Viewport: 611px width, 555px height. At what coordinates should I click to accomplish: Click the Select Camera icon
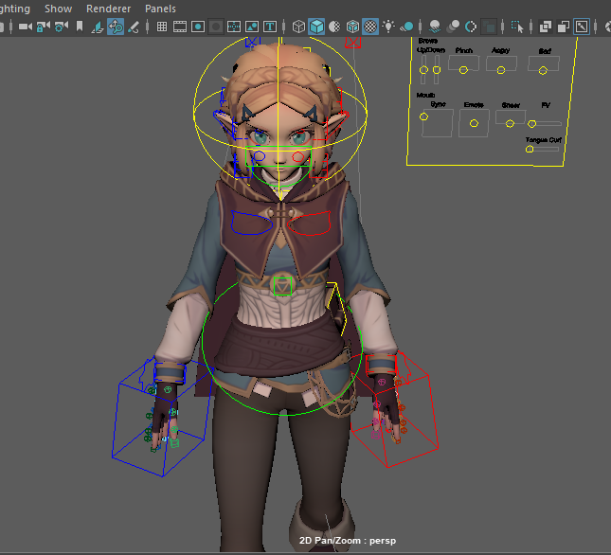point(26,27)
